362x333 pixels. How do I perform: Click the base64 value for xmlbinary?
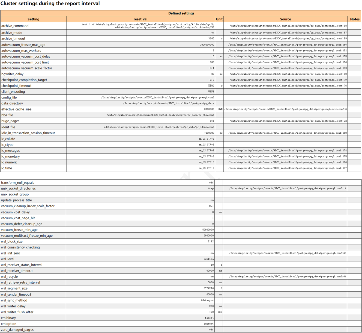pos(209,318)
